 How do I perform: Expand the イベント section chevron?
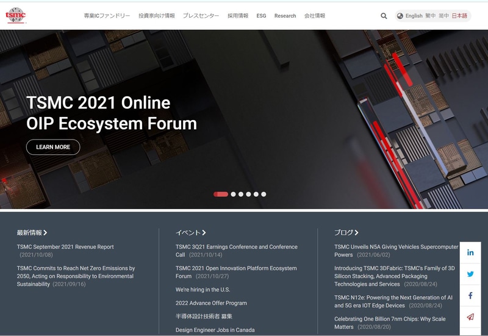(204, 232)
